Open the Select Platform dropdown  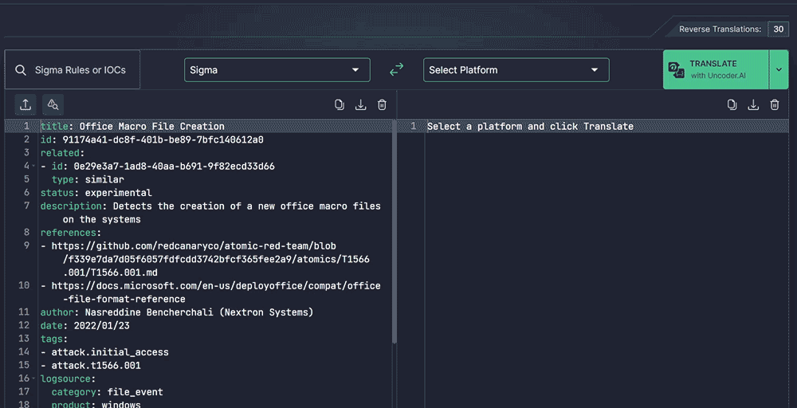pos(516,70)
